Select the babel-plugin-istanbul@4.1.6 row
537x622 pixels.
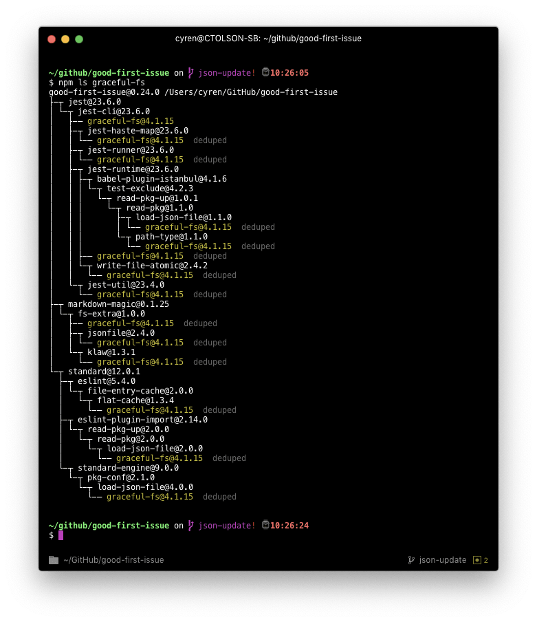tap(162, 179)
